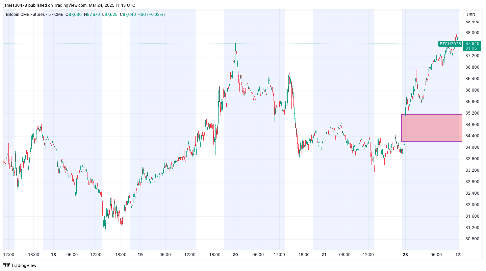Click the 87,640 current price label
Screen dimensions: 486x271
point(472,44)
